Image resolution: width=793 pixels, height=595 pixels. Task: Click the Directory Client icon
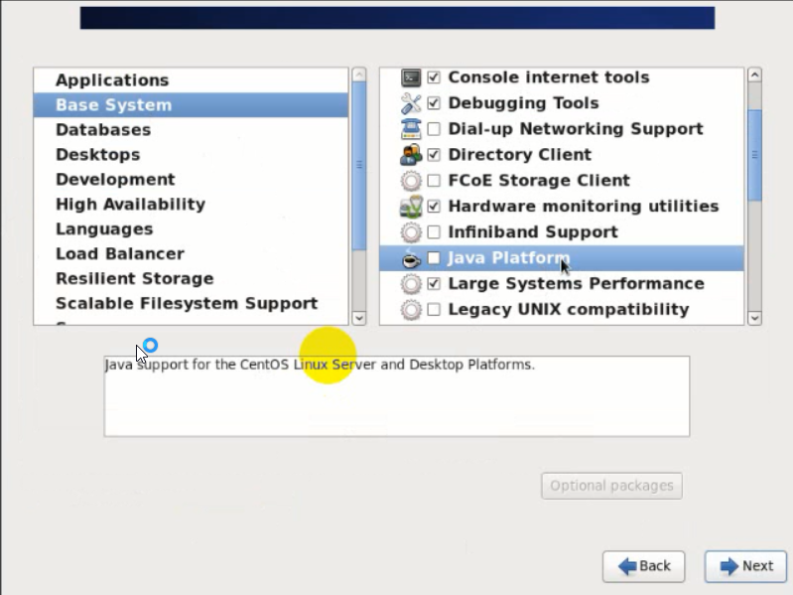411,155
